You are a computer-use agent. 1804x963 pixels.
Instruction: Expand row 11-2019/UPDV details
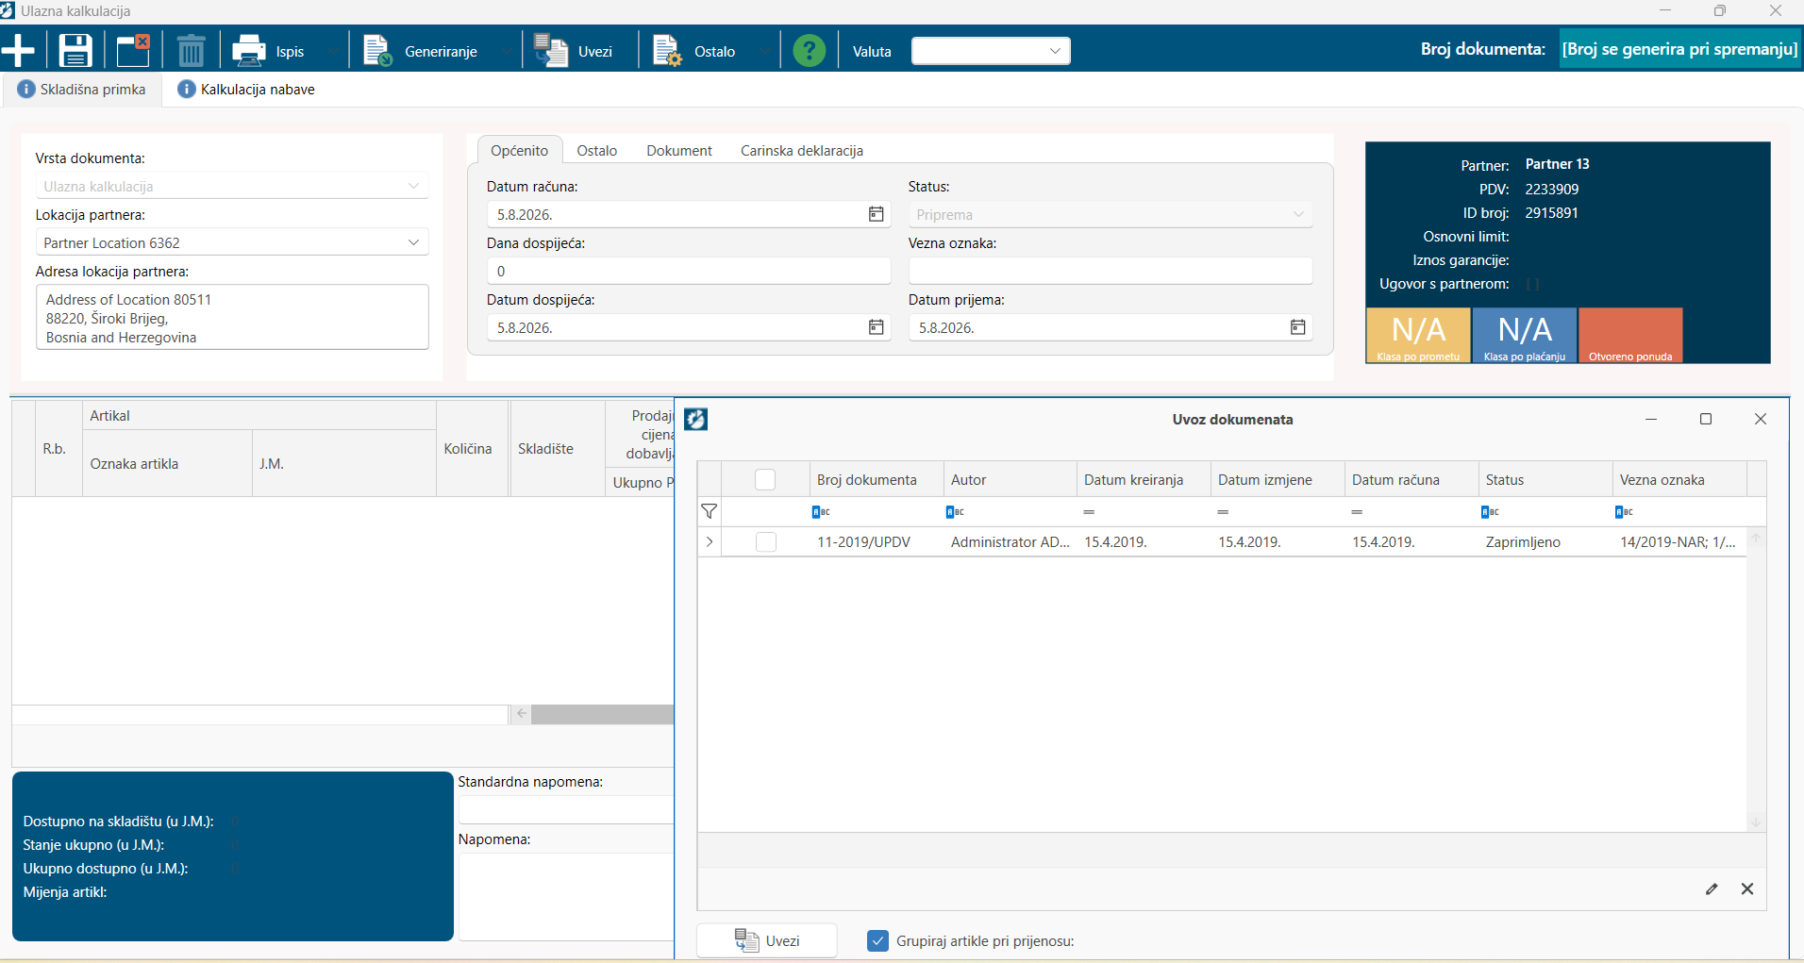pyautogui.click(x=710, y=542)
